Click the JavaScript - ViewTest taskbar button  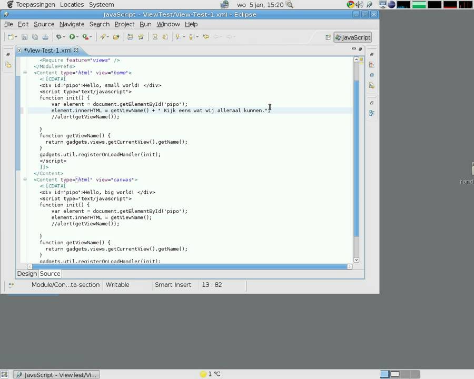point(57,375)
